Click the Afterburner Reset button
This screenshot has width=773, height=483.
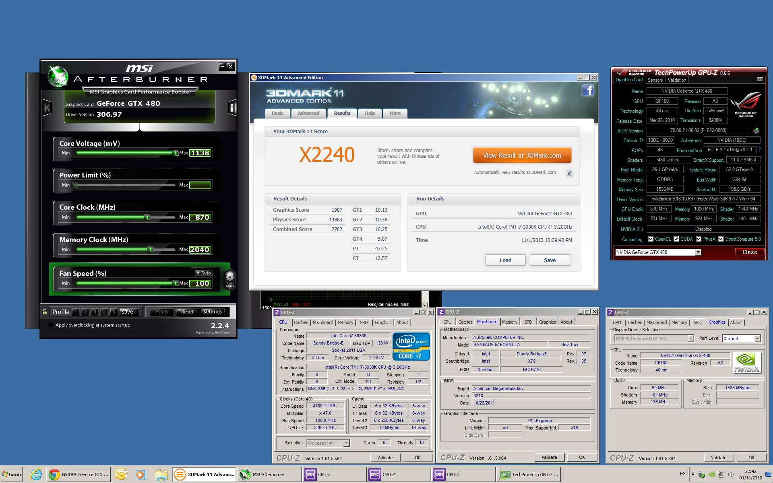click(187, 312)
